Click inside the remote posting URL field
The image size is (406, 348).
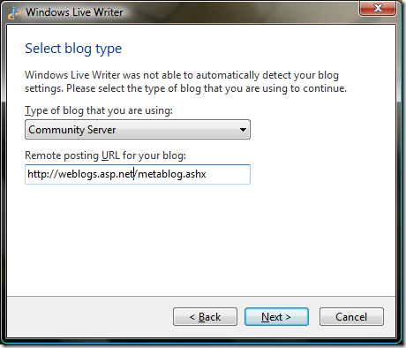click(x=138, y=174)
